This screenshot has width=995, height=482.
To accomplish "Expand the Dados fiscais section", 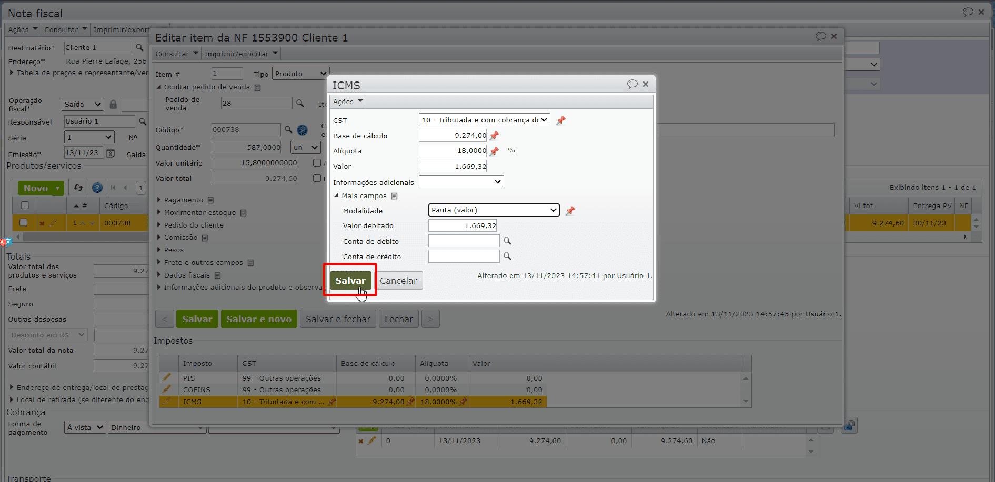I will (x=187, y=275).
